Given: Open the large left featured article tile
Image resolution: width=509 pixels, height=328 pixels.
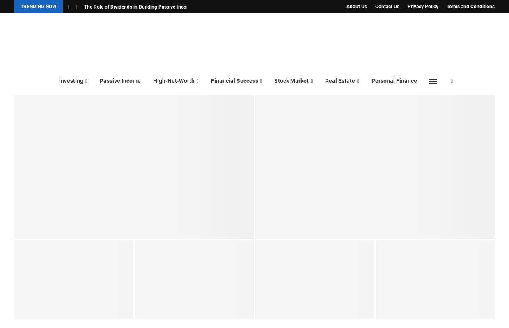Looking at the screenshot, I should pos(134,166).
